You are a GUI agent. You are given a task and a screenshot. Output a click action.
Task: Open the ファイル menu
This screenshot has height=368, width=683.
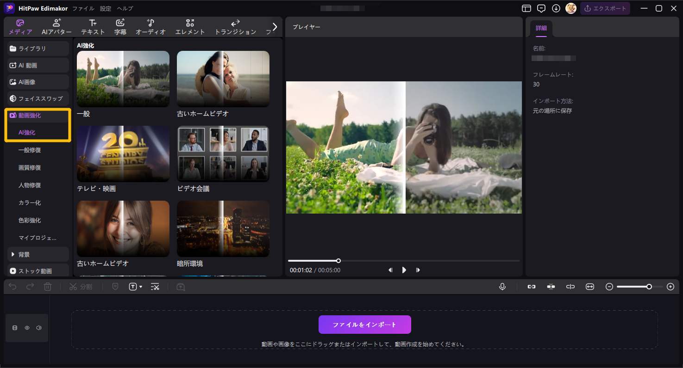[83, 8]
